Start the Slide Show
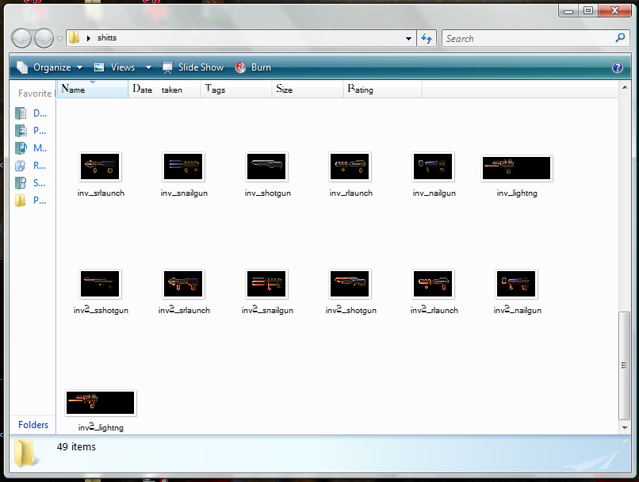This screenshot has height=482, width=639. pyautogui.click(x=193, y=67)
